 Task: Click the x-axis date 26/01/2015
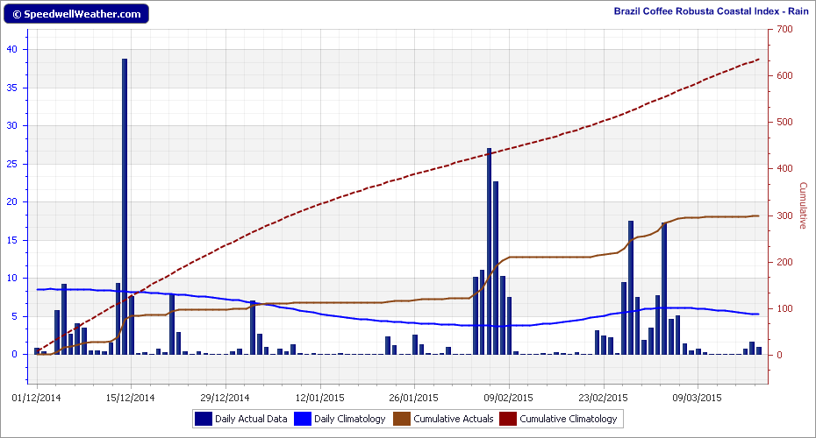[x=414, y=398]
